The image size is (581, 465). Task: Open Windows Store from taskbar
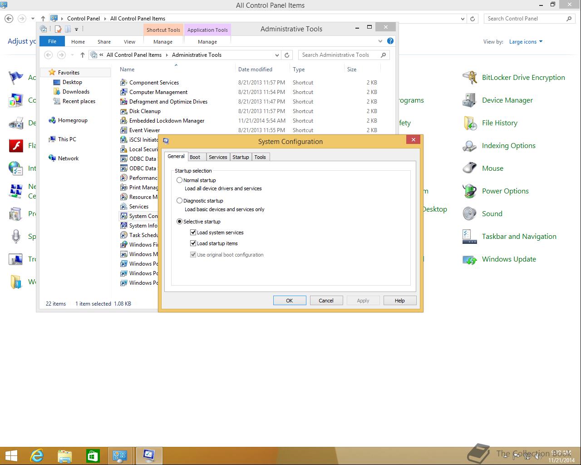tap(93, 455)
